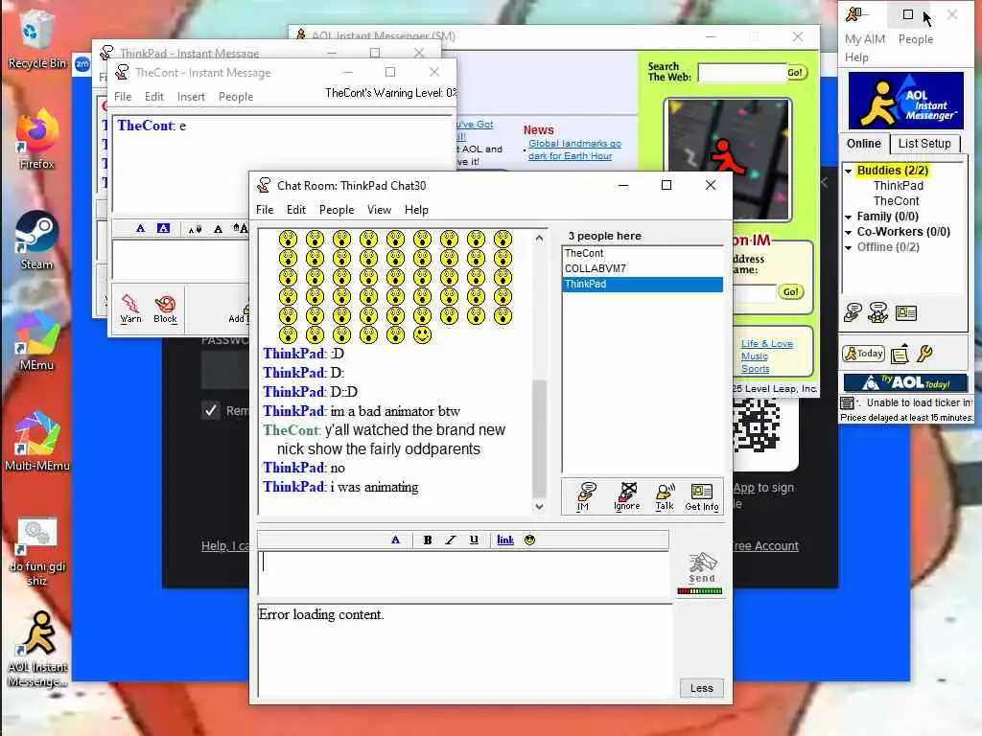The image size is (982, 736).
Task: Open People menu in Buddy List window
Action: pos(916,38)
